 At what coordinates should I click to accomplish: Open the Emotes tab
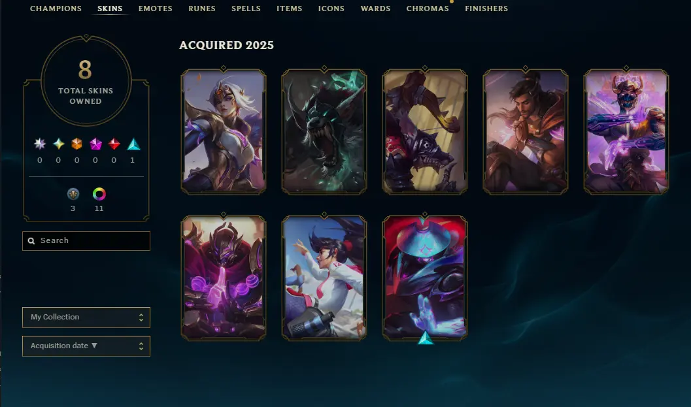click(156, 8)
